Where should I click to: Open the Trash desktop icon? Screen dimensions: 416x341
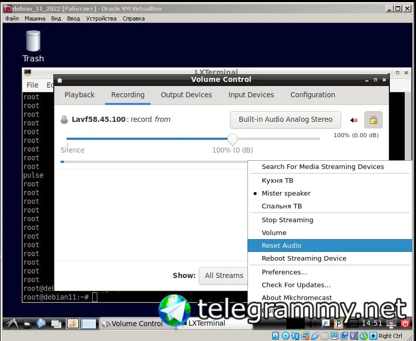tap(33, 47)
